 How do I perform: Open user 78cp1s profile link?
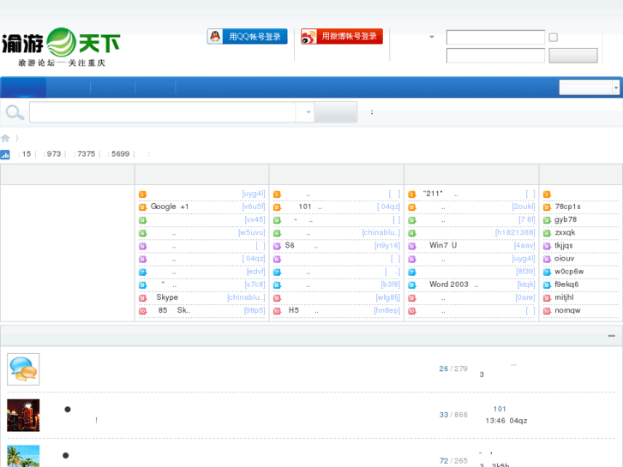567,207
